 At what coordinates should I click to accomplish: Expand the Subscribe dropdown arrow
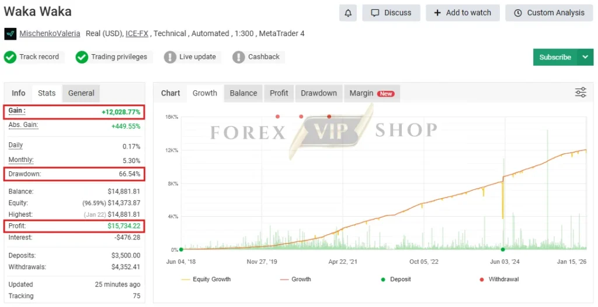pos(585,57)
